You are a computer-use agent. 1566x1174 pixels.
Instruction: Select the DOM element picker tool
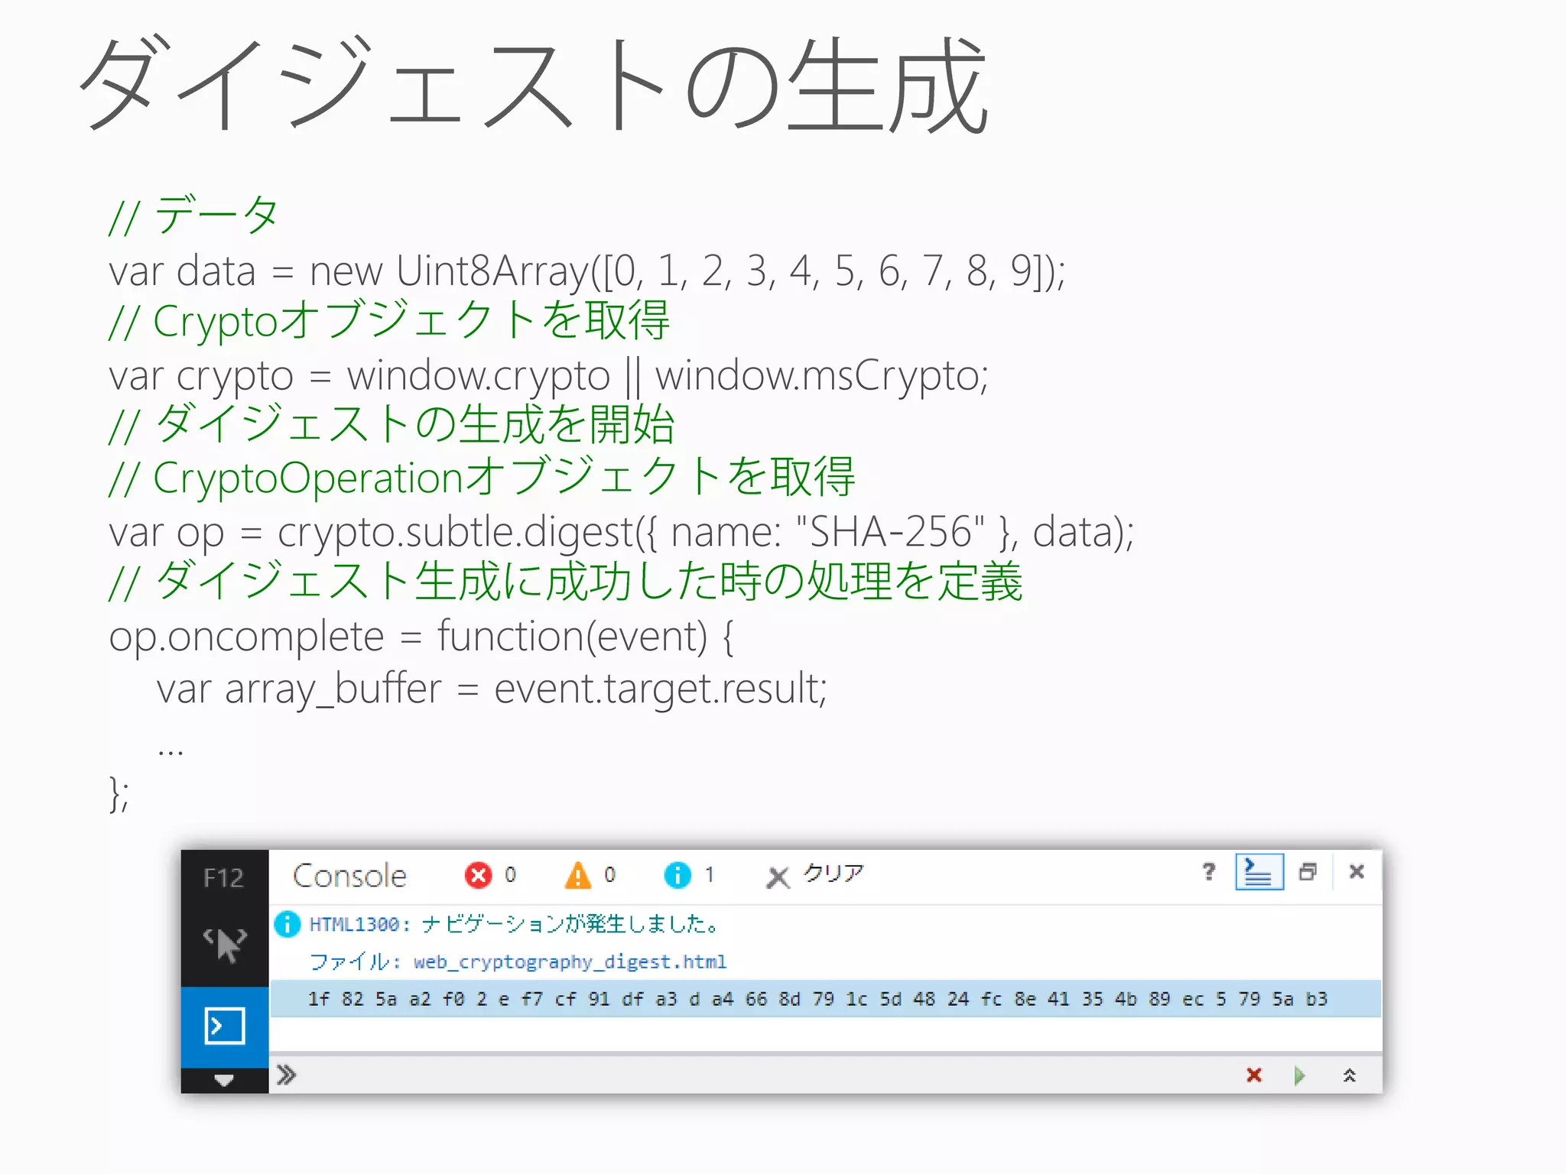pos(224,945)
